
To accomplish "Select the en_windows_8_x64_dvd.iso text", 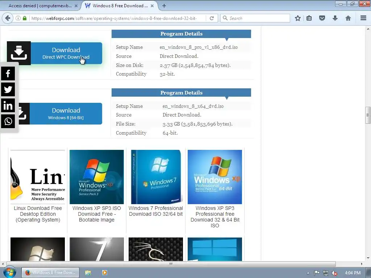I will [x=193, y=106].
